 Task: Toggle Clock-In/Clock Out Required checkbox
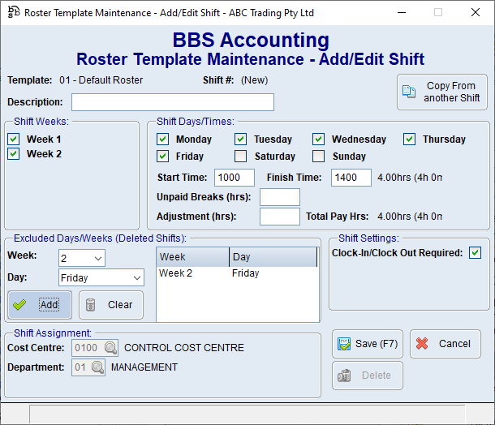point(475,253)
